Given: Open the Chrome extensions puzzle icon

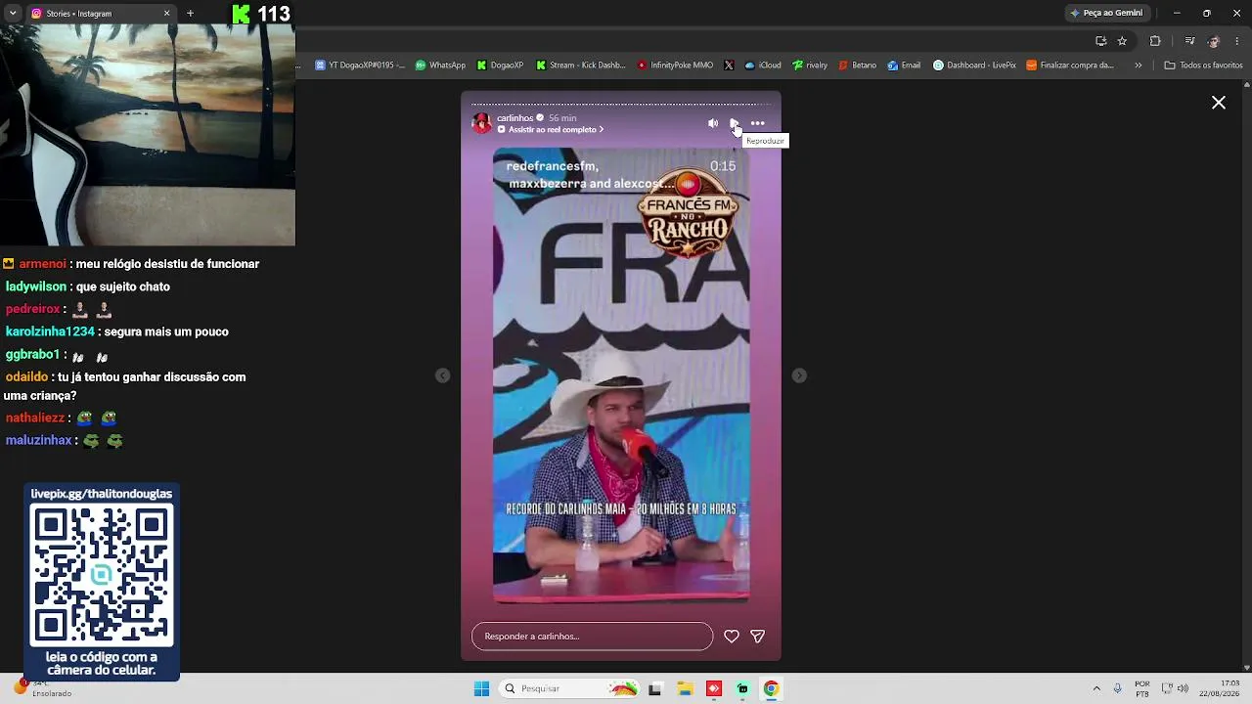Looking at the screenshot, I should pos(1155,41).
